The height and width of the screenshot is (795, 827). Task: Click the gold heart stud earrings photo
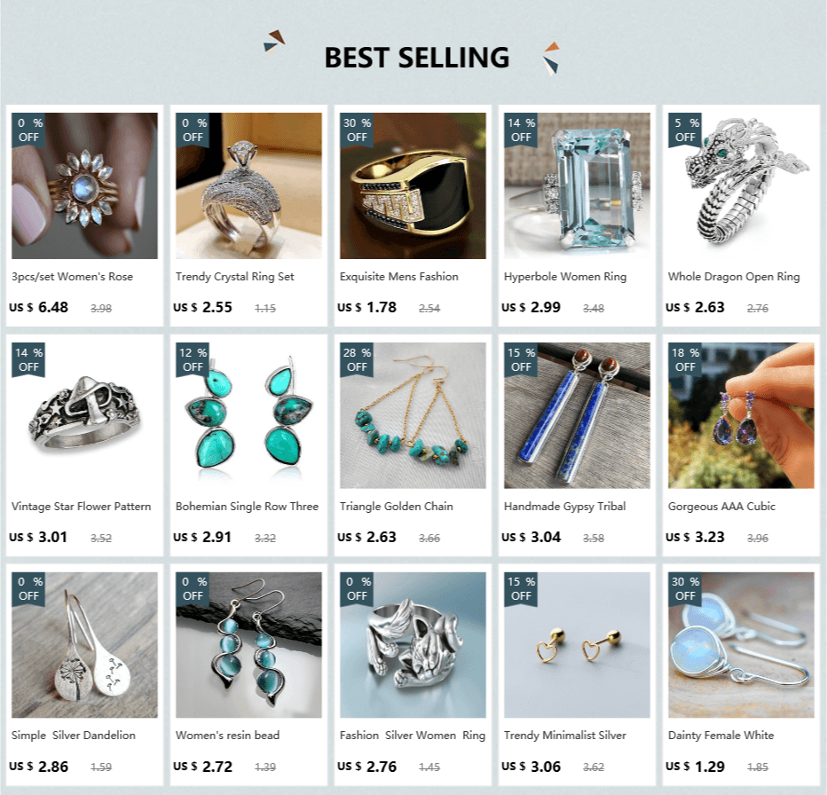tap(577, 645)
